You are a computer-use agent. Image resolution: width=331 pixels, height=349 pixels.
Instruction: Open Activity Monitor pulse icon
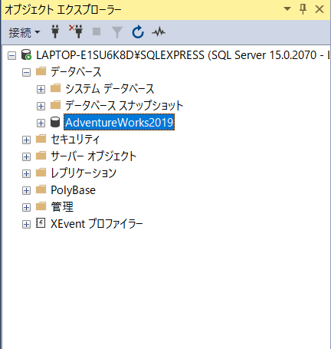click(x=159, y=32)
